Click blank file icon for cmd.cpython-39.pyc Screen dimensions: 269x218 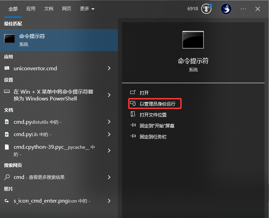[7, 147]
